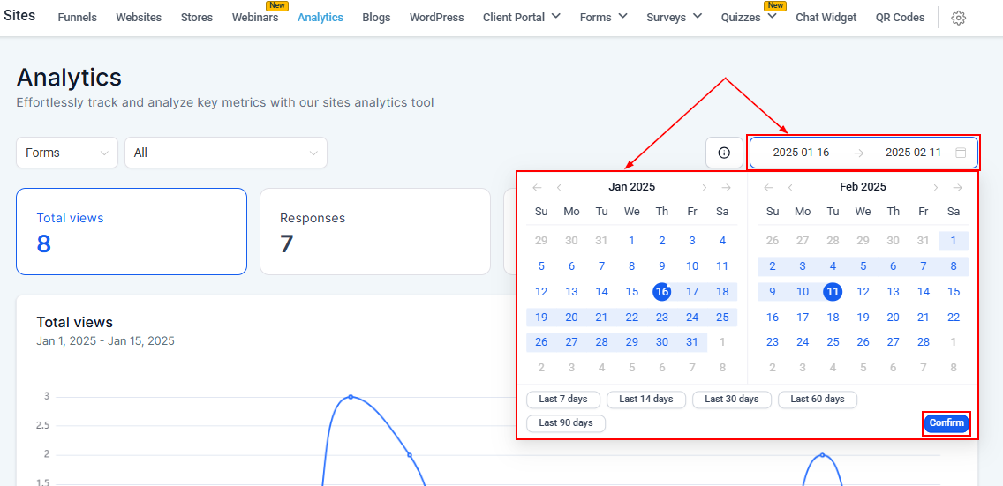This screenshot has width=1003, height=486.
Task: Select January 16 in the calendar
Action: pos(662,292)
